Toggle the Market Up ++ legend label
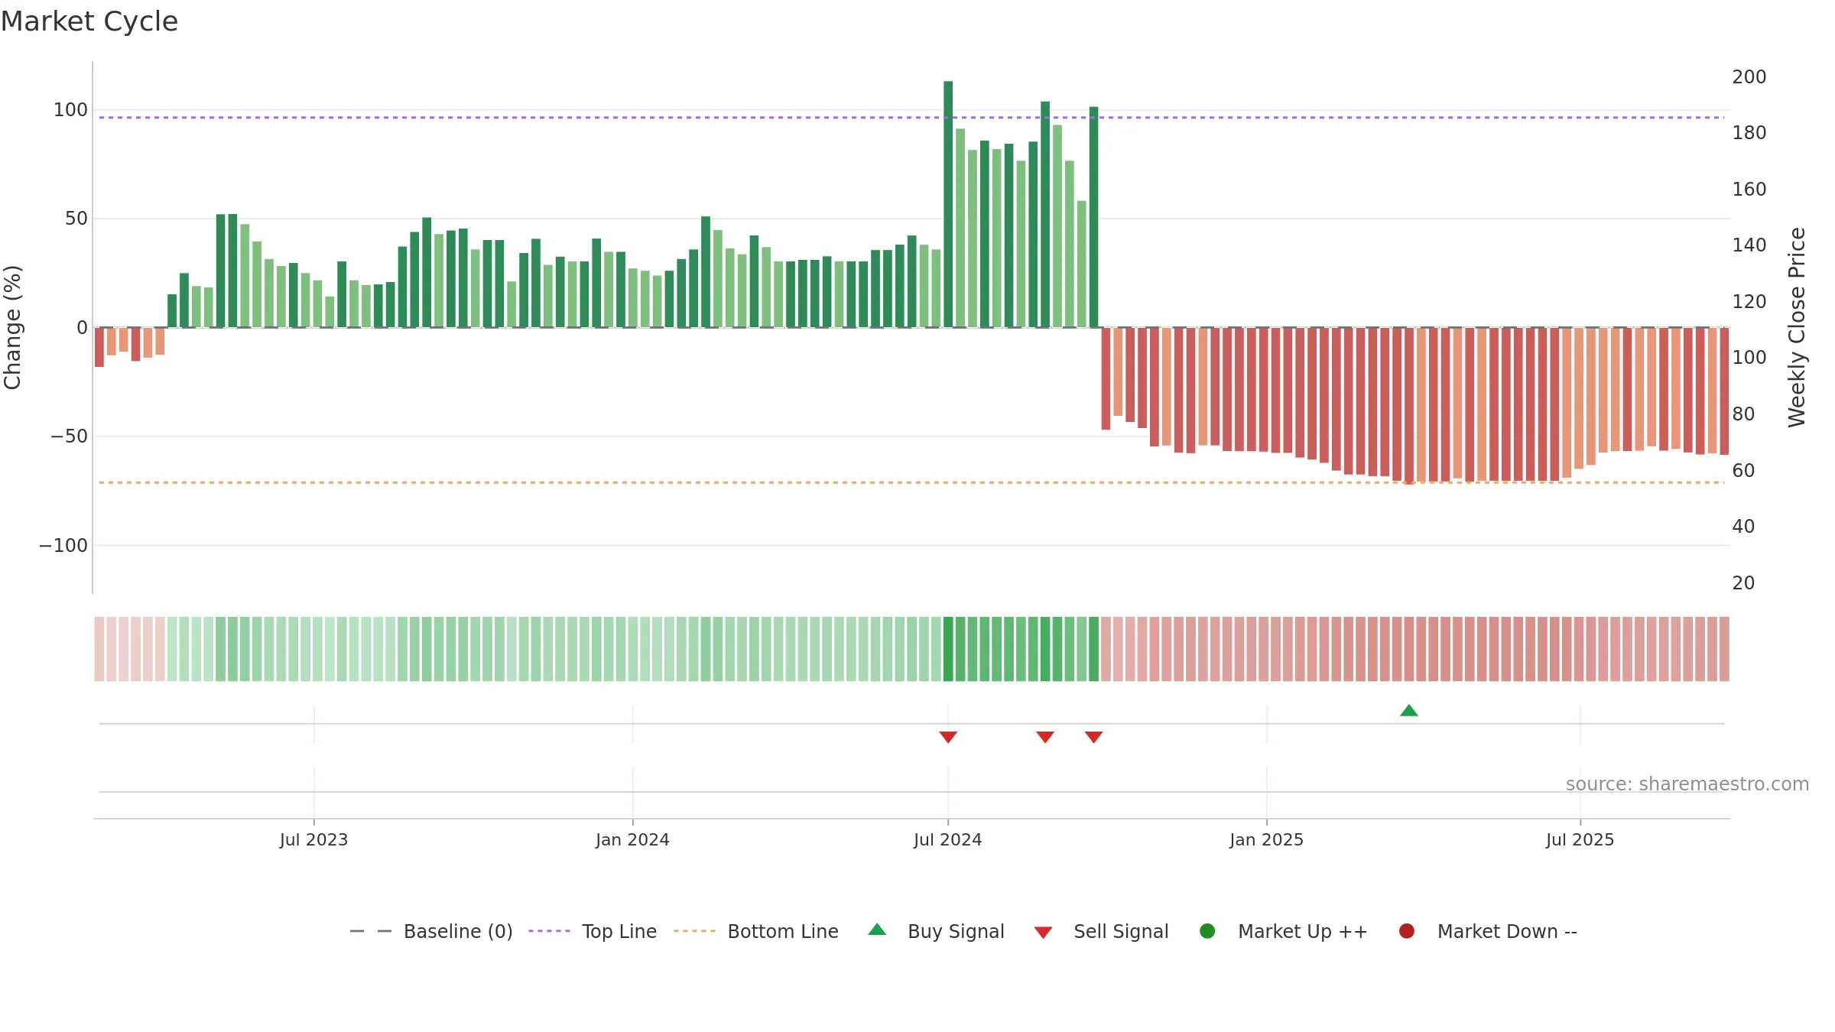Image resolution: width=1835 pixels, height=1032 pixels. [1303, 932]
